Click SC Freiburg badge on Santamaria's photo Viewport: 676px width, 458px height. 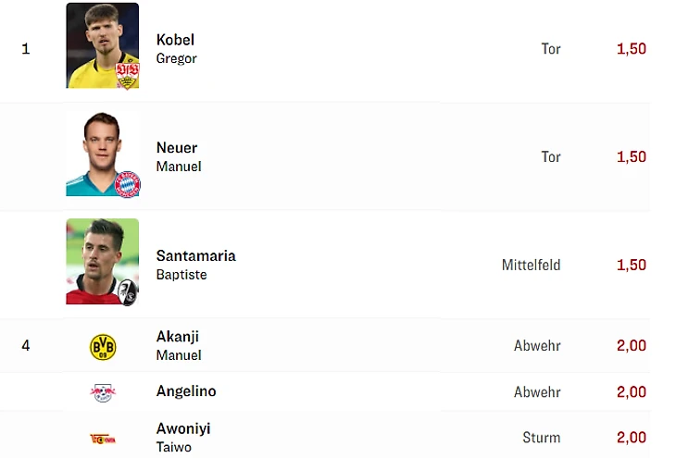click(x=128, y=292)
